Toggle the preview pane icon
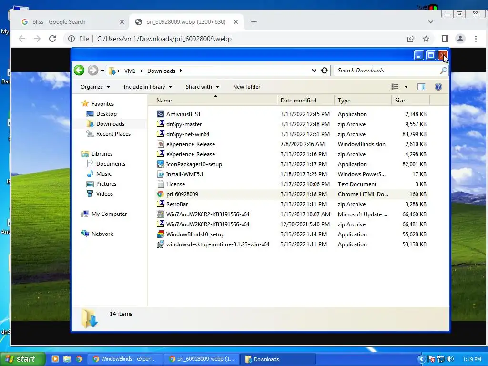Viewport: 488px width, 366px height. [x=421, y=87]
